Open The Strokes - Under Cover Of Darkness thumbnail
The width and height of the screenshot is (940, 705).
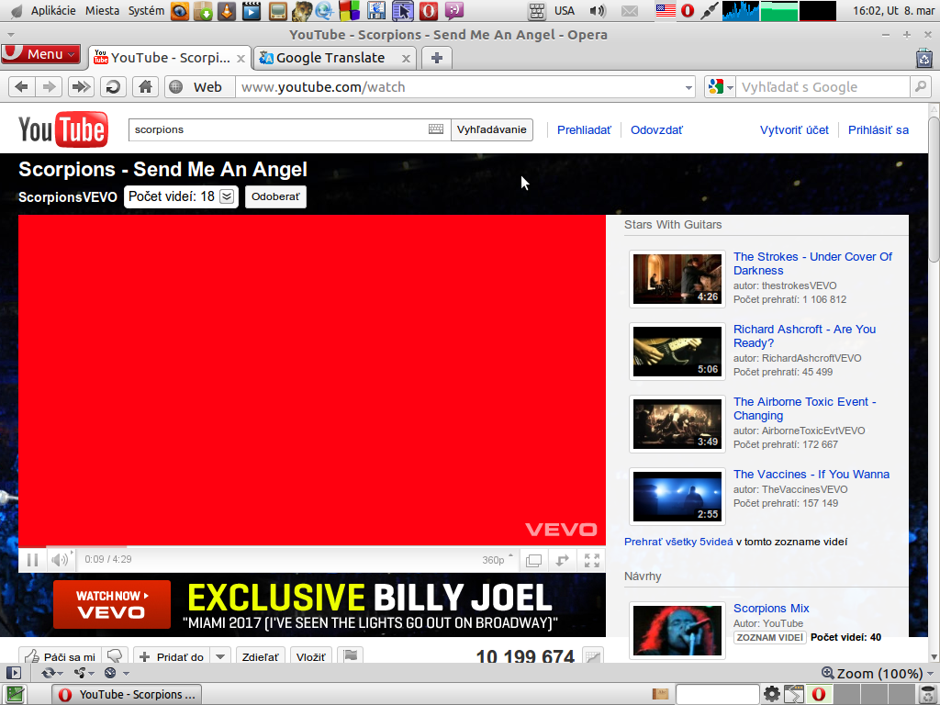677,279
